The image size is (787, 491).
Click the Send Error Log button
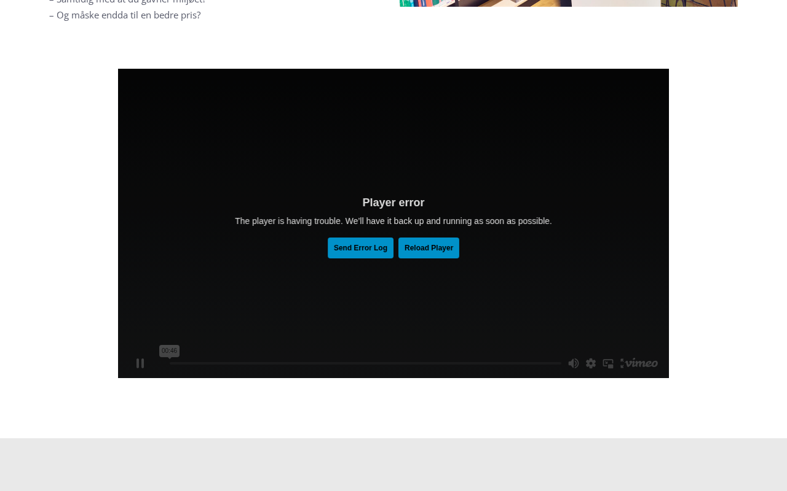pos(360,248)
